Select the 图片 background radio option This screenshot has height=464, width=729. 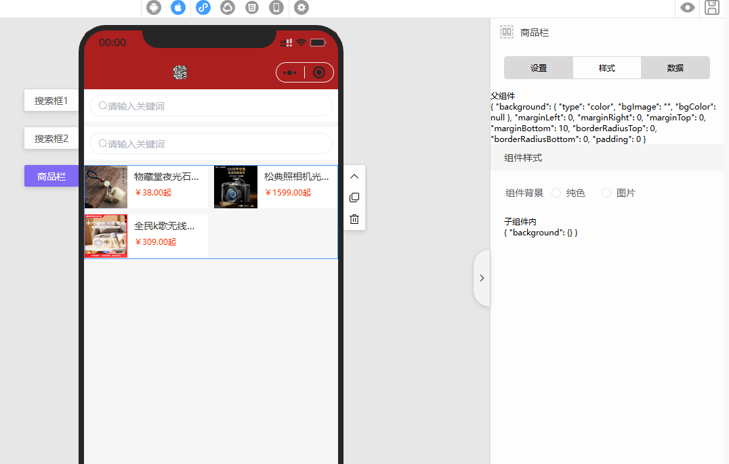point(606,193)
